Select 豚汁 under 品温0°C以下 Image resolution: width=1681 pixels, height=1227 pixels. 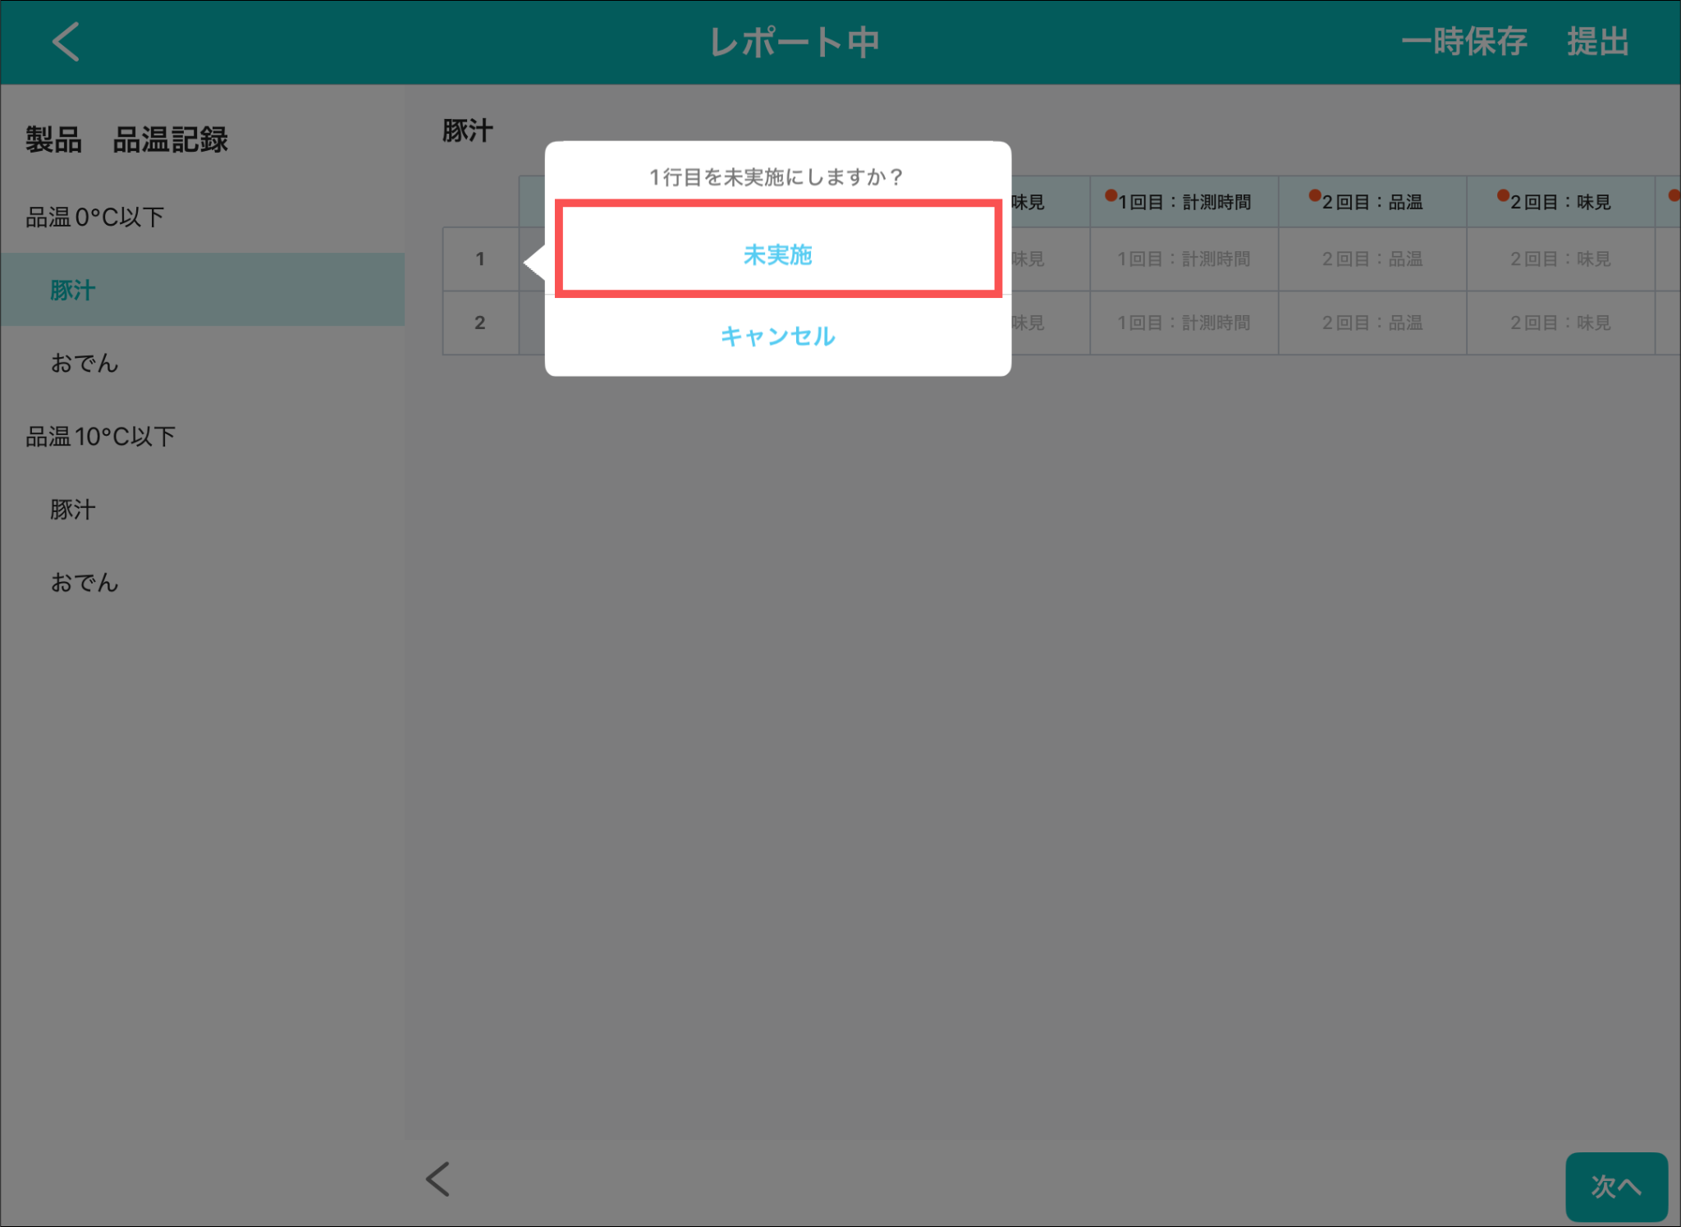coord(73,291)
